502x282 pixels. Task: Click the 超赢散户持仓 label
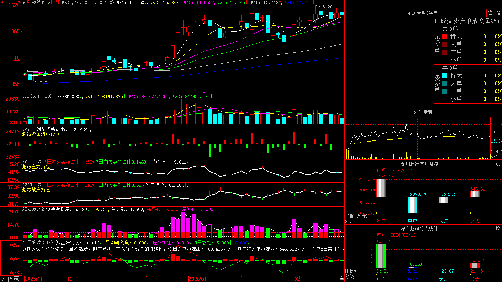[x=36, y=190]
